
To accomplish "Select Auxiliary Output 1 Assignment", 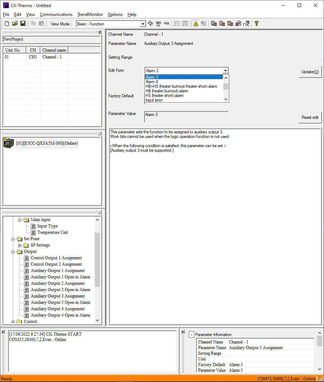I will click(x=58, y=271).
